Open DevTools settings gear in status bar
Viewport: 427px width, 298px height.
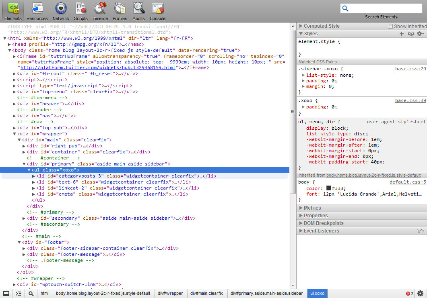click(x=421, y=294)
